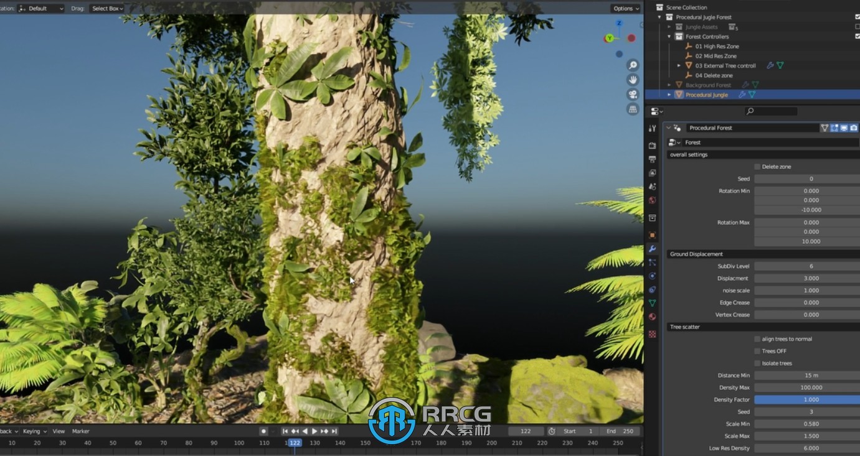Click the time clock icon beside Start field
The height and width of the screenshot is (456, 860).
(552, 431)
